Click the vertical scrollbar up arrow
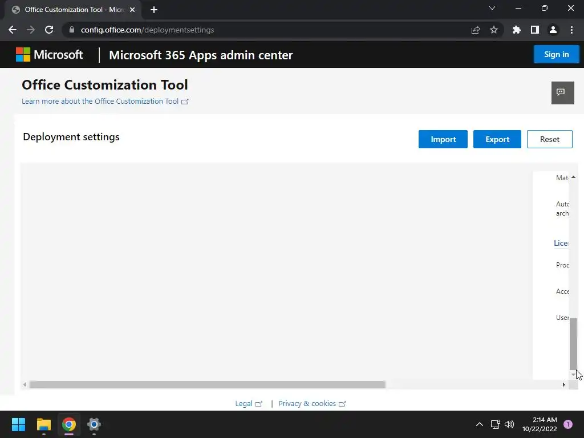The image size is (584, 438). [x=574, y=177]
